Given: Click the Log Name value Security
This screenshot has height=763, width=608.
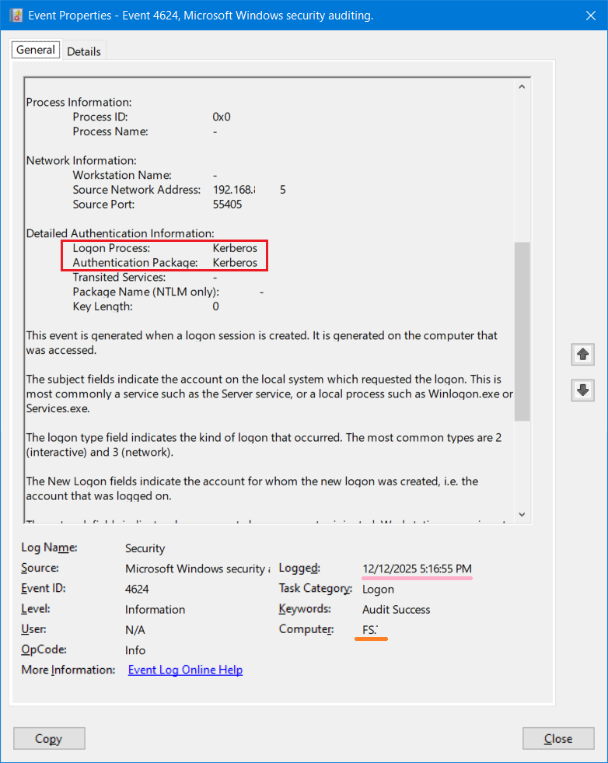Looking at the screenshot, I should (x=145, y=548).
